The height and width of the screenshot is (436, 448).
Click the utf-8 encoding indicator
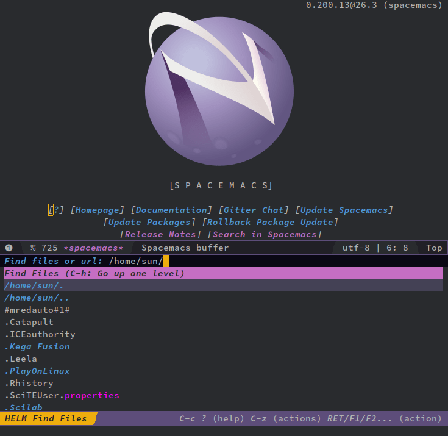[356, 248]
